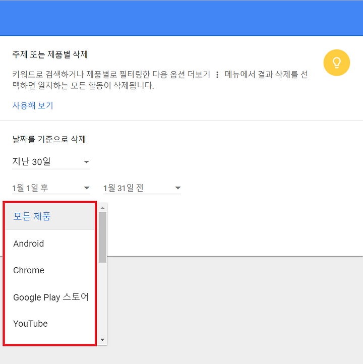
Task: Click the product list scroll down arrow
Action: coord(102,340)
